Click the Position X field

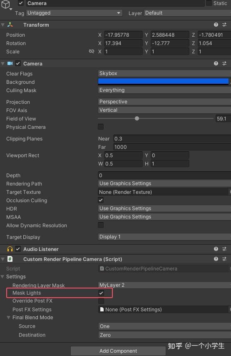tap(123, 35)
